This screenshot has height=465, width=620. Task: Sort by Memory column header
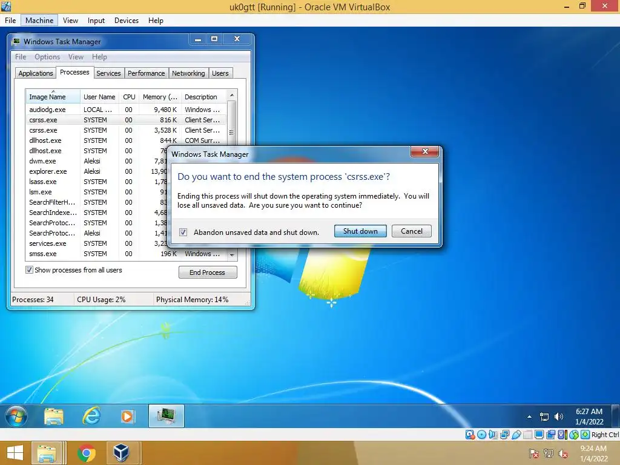tap(160, 97)
